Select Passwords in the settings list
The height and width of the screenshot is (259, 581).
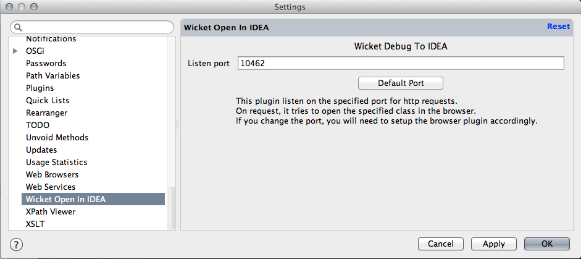click(x=46, y=63)
